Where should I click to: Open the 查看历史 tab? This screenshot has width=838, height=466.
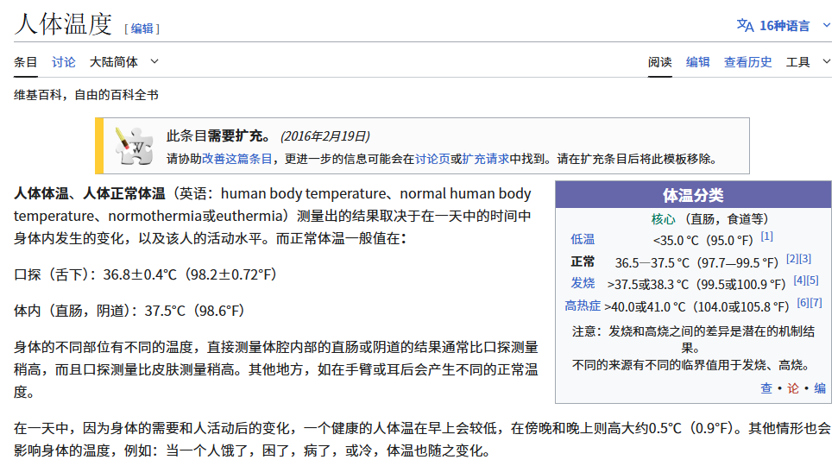pyautogui.click(x=747, y=62)
